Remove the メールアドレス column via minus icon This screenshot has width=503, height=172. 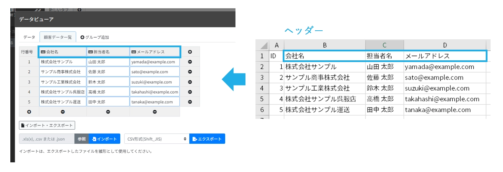154,112
